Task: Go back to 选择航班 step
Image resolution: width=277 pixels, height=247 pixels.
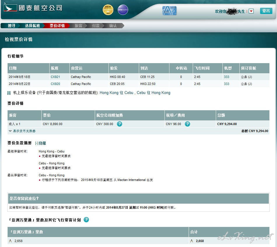Action: pyautogui.click(x=32, y=26)
